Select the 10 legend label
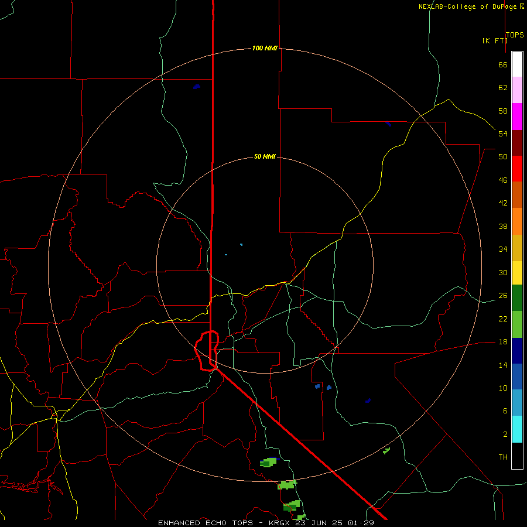 pos(503,388)
